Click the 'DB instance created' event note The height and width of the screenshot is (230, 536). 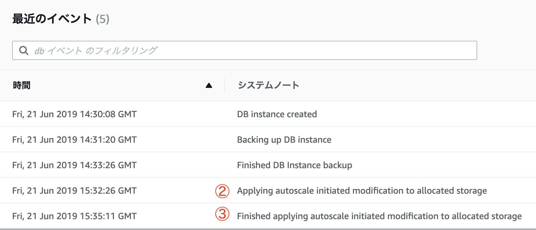[277, 114]
